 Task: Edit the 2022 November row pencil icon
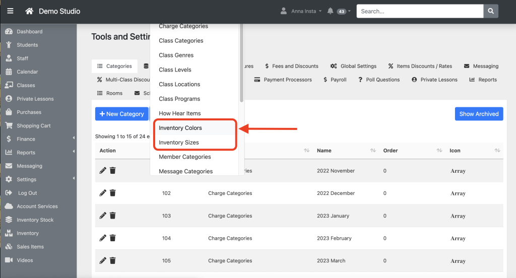click(x=103, y=170)
